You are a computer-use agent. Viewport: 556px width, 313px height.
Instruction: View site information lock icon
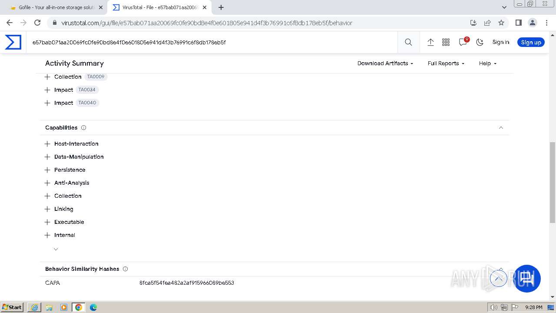[x=54, y=23]
